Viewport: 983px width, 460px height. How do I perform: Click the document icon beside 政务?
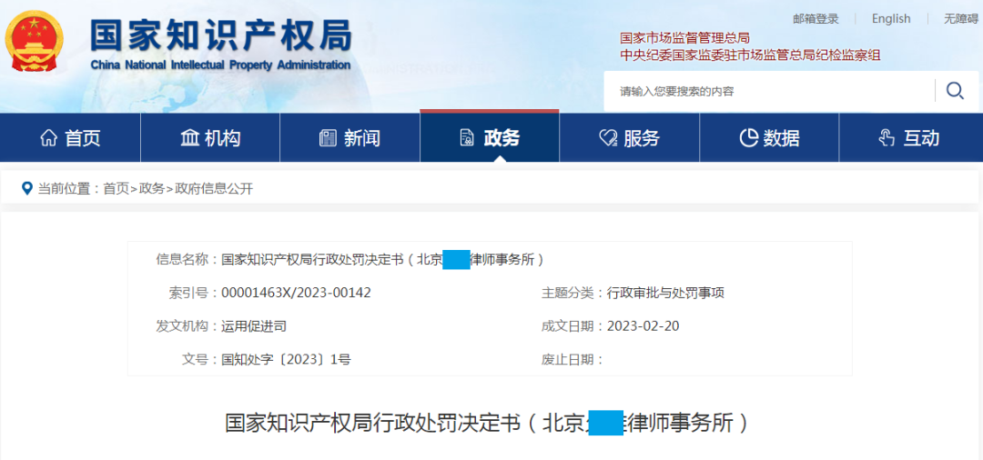467,137
